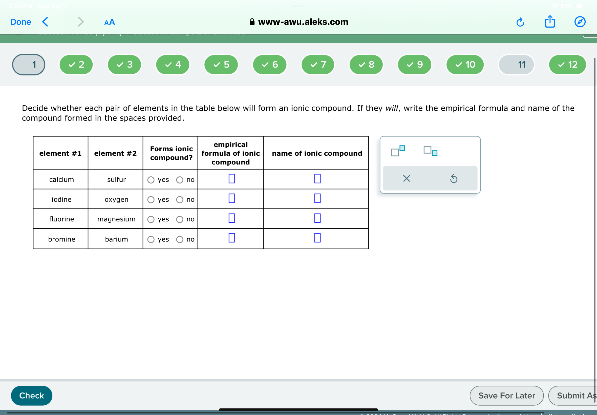Select "yes" for the calcium and sulfur pair

point(151,179)
